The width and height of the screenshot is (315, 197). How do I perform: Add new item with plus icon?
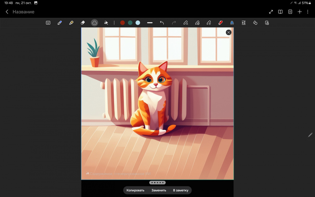click(300, 12)
